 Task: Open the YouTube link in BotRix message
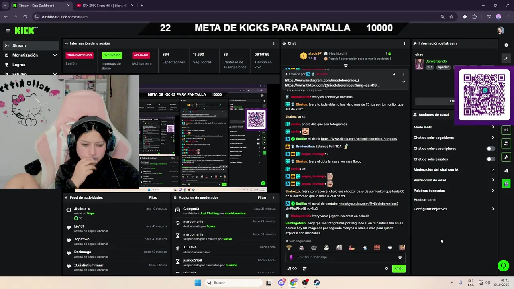[x=342, y=206]
